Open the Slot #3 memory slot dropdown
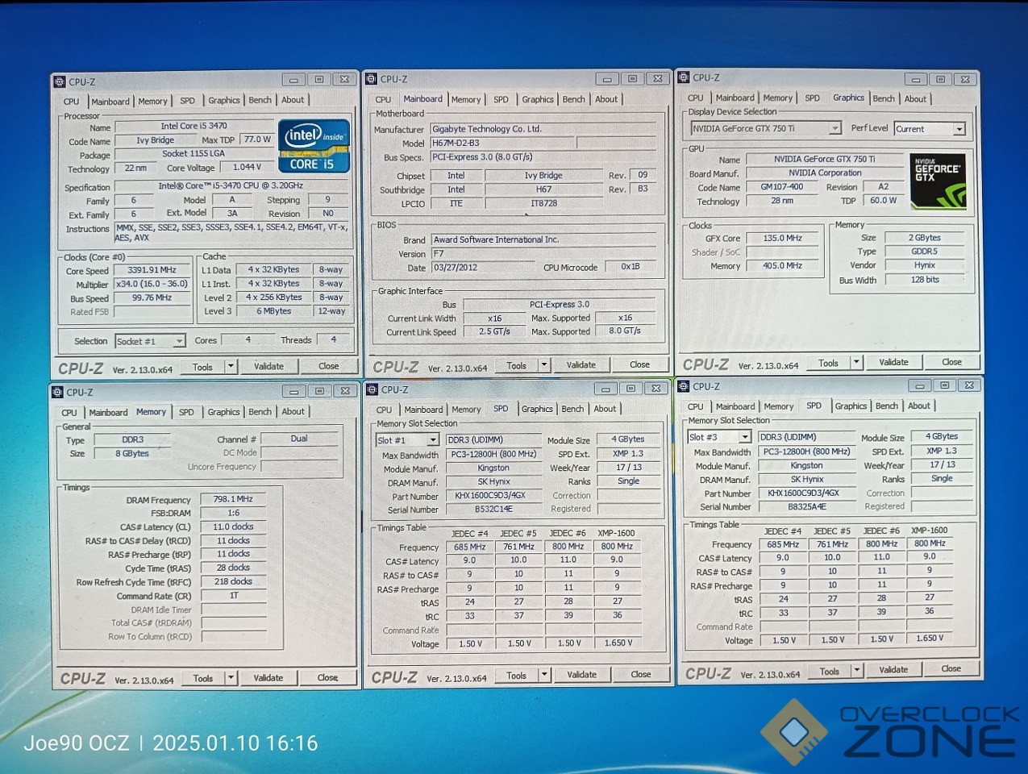This screenshot has height=774, width=1028. (744, 437)
